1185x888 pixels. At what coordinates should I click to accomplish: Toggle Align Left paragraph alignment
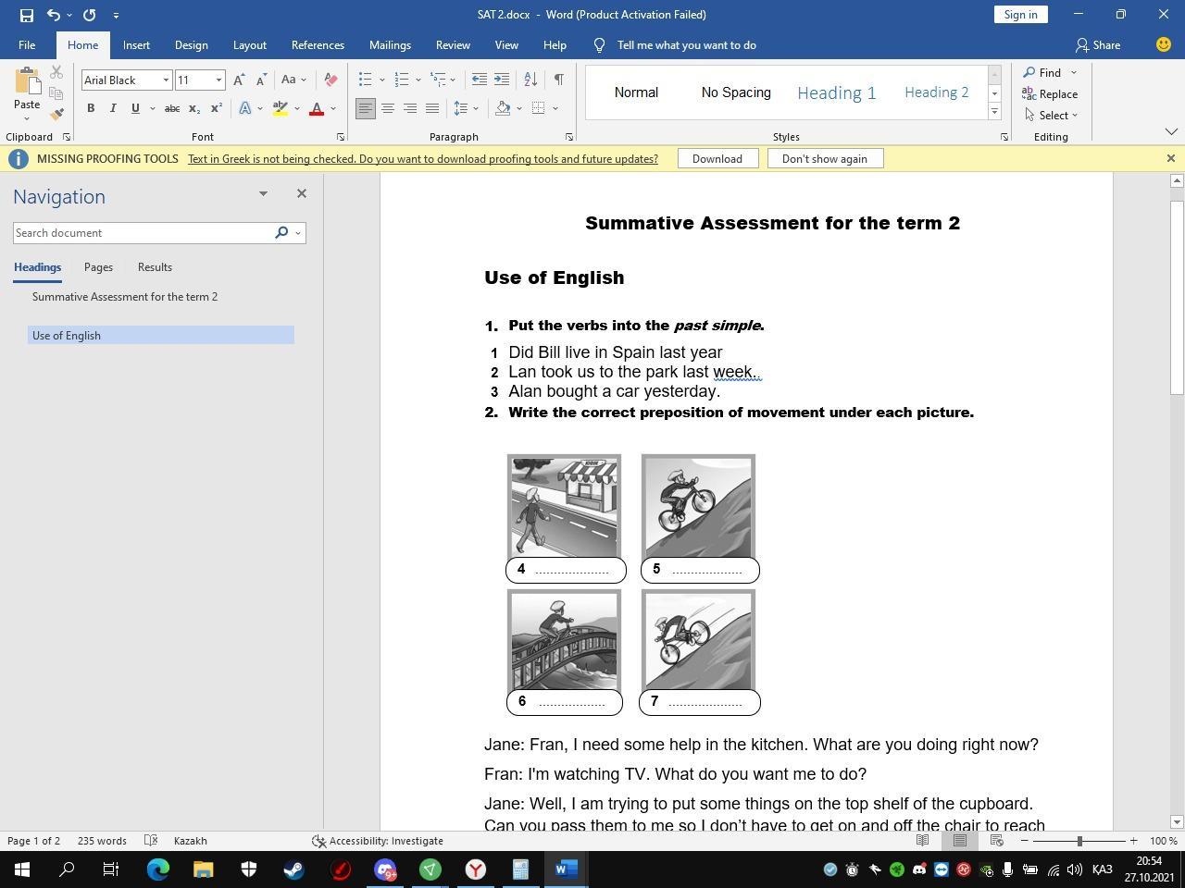[x=366, y=108]
